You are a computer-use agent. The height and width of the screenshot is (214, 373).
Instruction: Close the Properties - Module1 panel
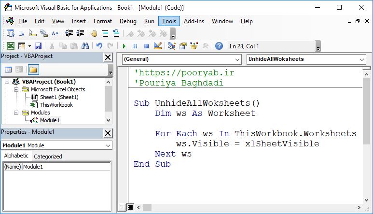coord(108,132)
